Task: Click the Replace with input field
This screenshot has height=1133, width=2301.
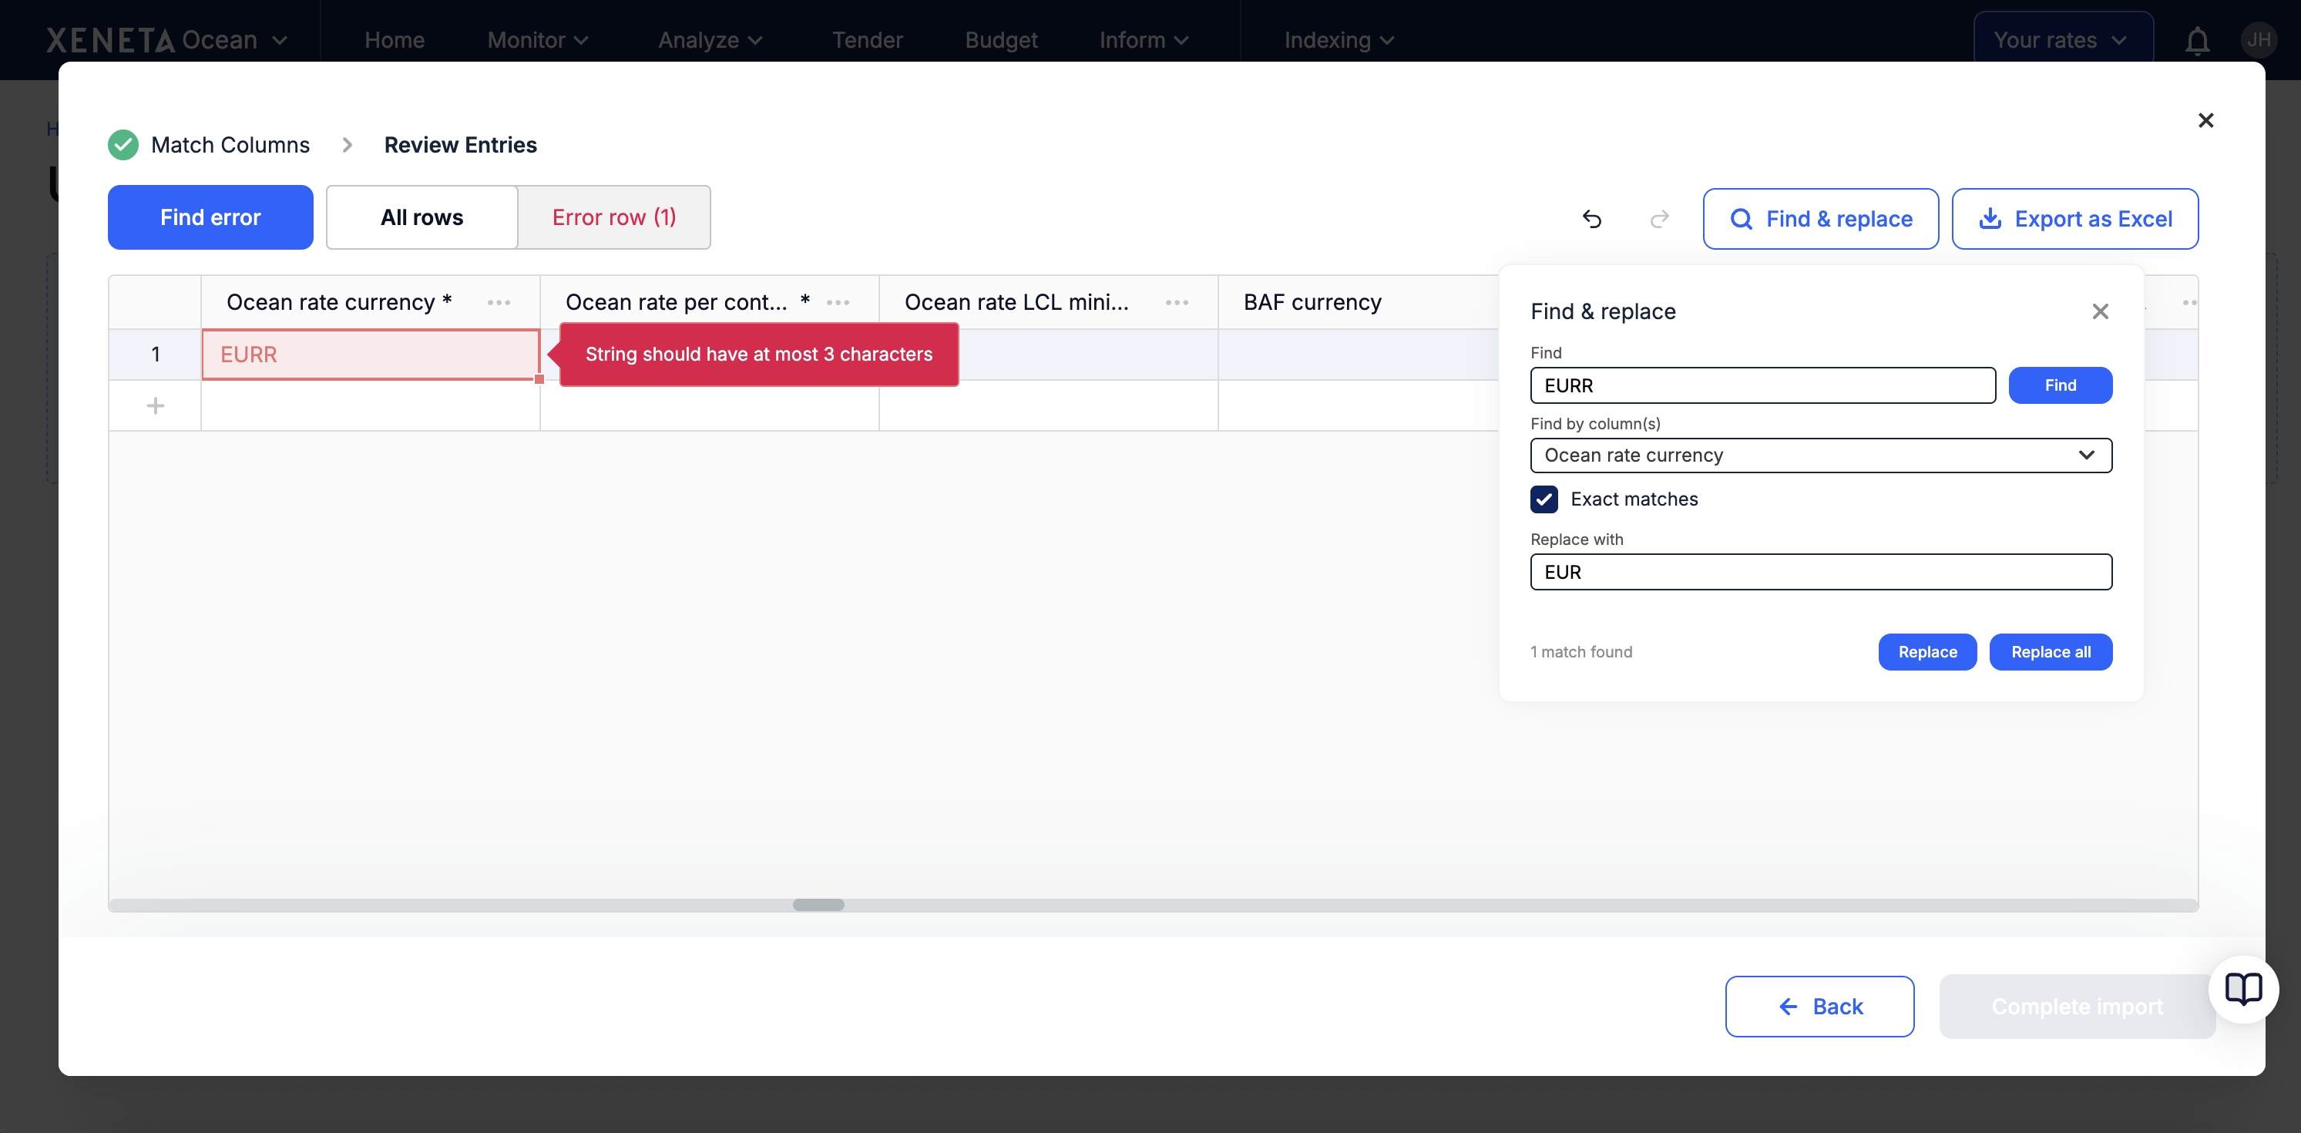Action: [1820, 572]
